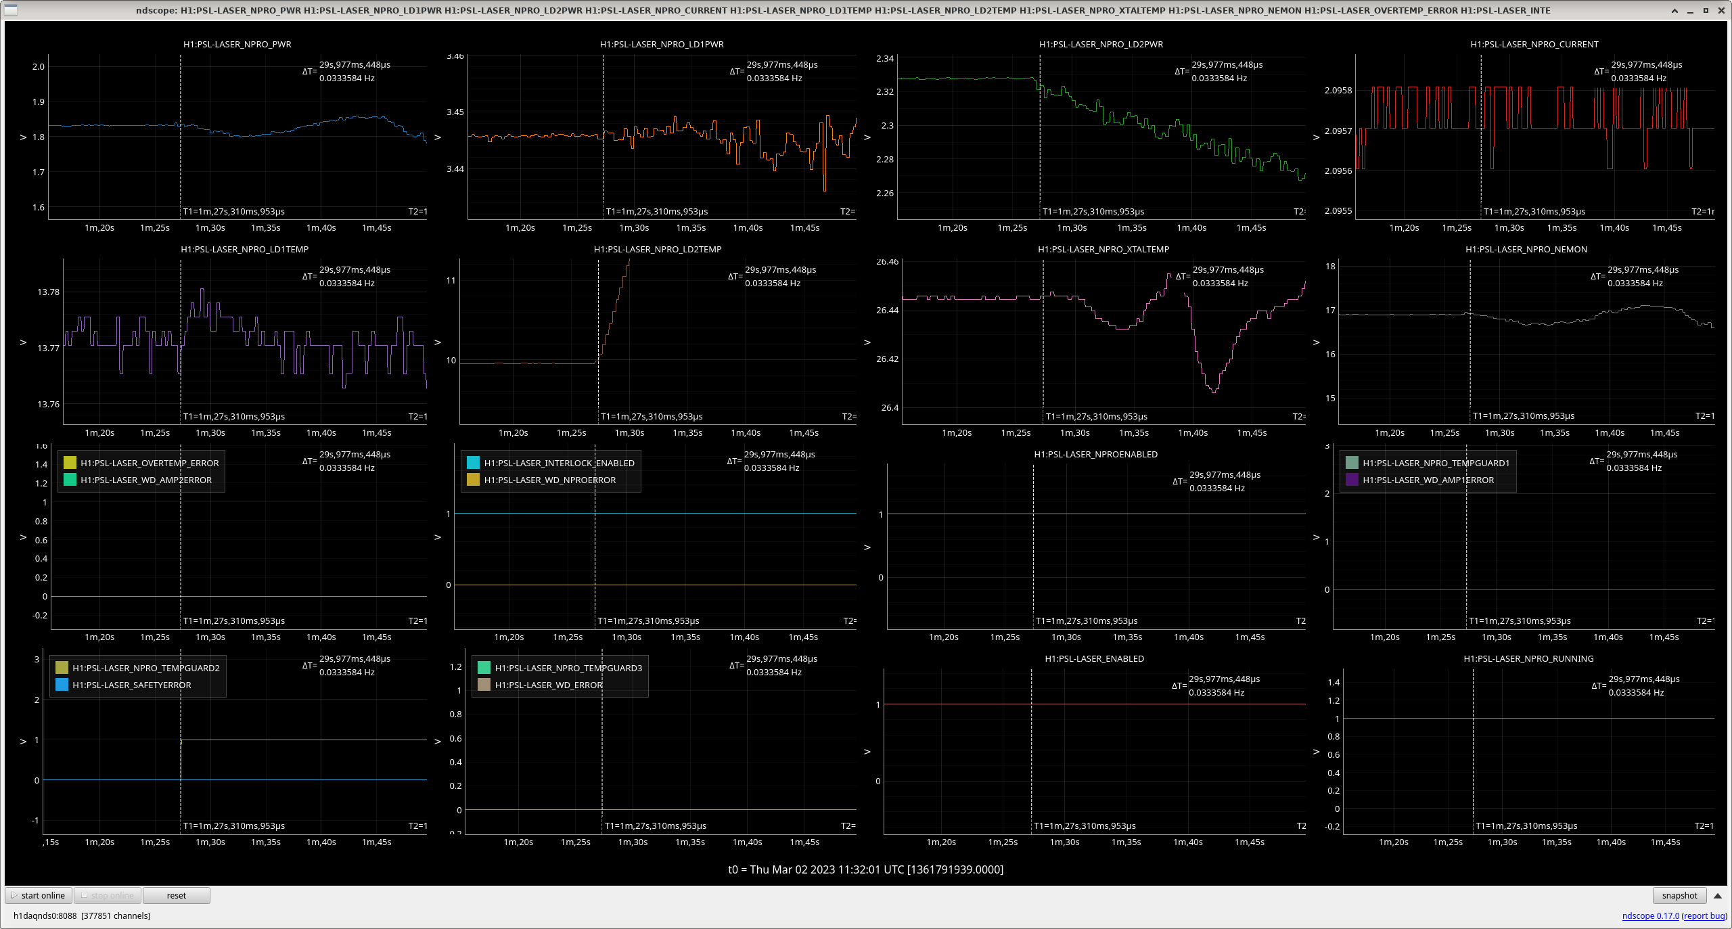Click the H1:PSL-LASER_NPROENABLED plot title

[x=1095, y=454]
